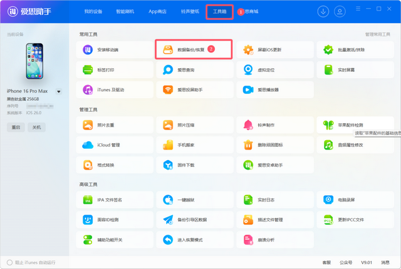Launch 爱思播放器 video player tool
401x269 pixels.
(x=275, y=90)
